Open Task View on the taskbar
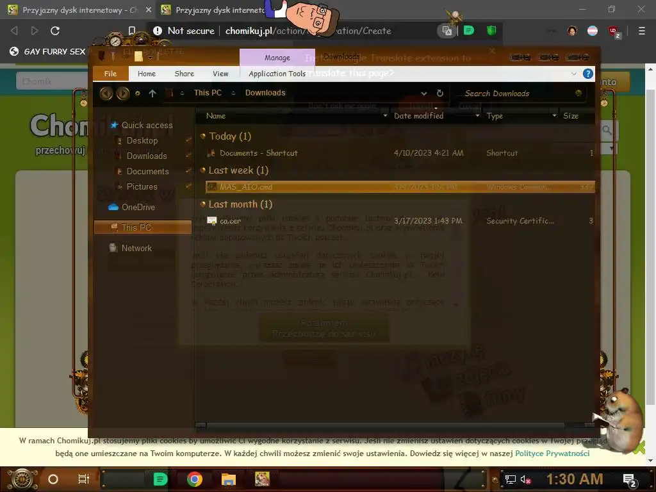Image resolution: width=656 pixels, height=492 pixels. (84, 479)
